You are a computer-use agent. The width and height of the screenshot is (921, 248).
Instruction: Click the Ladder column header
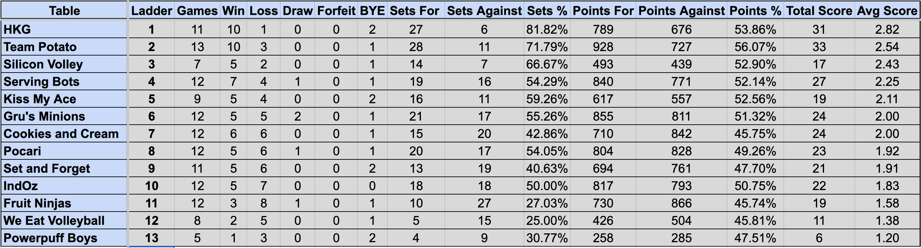point(152,10)
